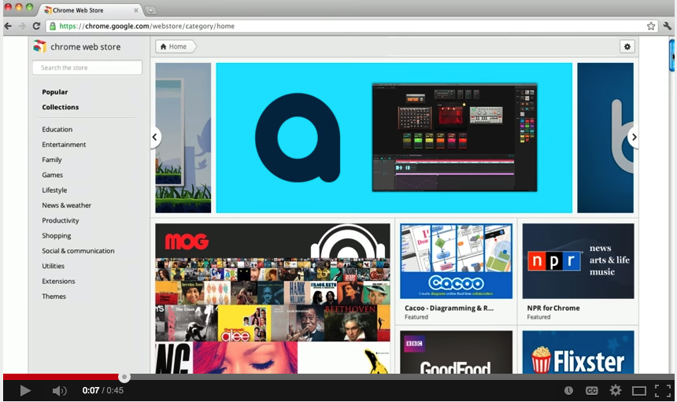Click the 'Cacoo - Diagramming & R...' title
The height and width of the screenshot is (402, 677).
(449, 308)
